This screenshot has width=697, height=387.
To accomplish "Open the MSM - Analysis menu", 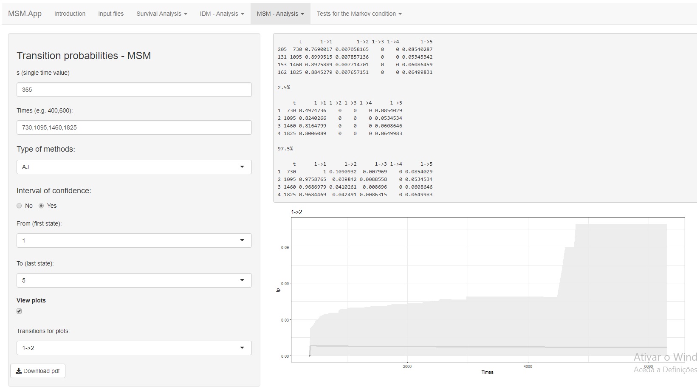I will pyautogui.click(x=280, y=14).
